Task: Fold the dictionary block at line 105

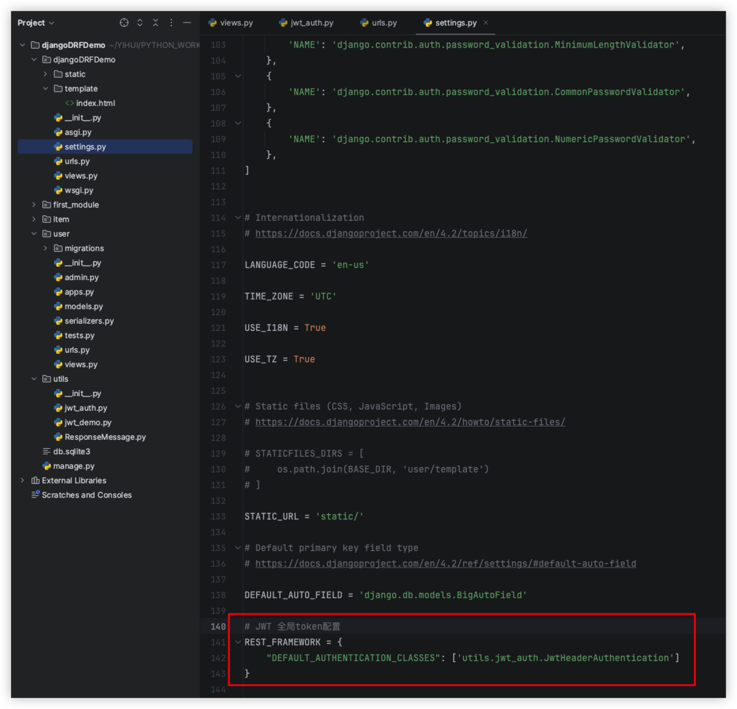Action: [238, 76]
